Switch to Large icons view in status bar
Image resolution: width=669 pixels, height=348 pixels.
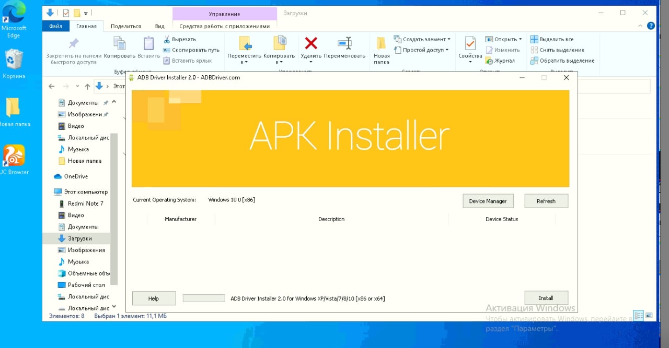coord(649,316)
